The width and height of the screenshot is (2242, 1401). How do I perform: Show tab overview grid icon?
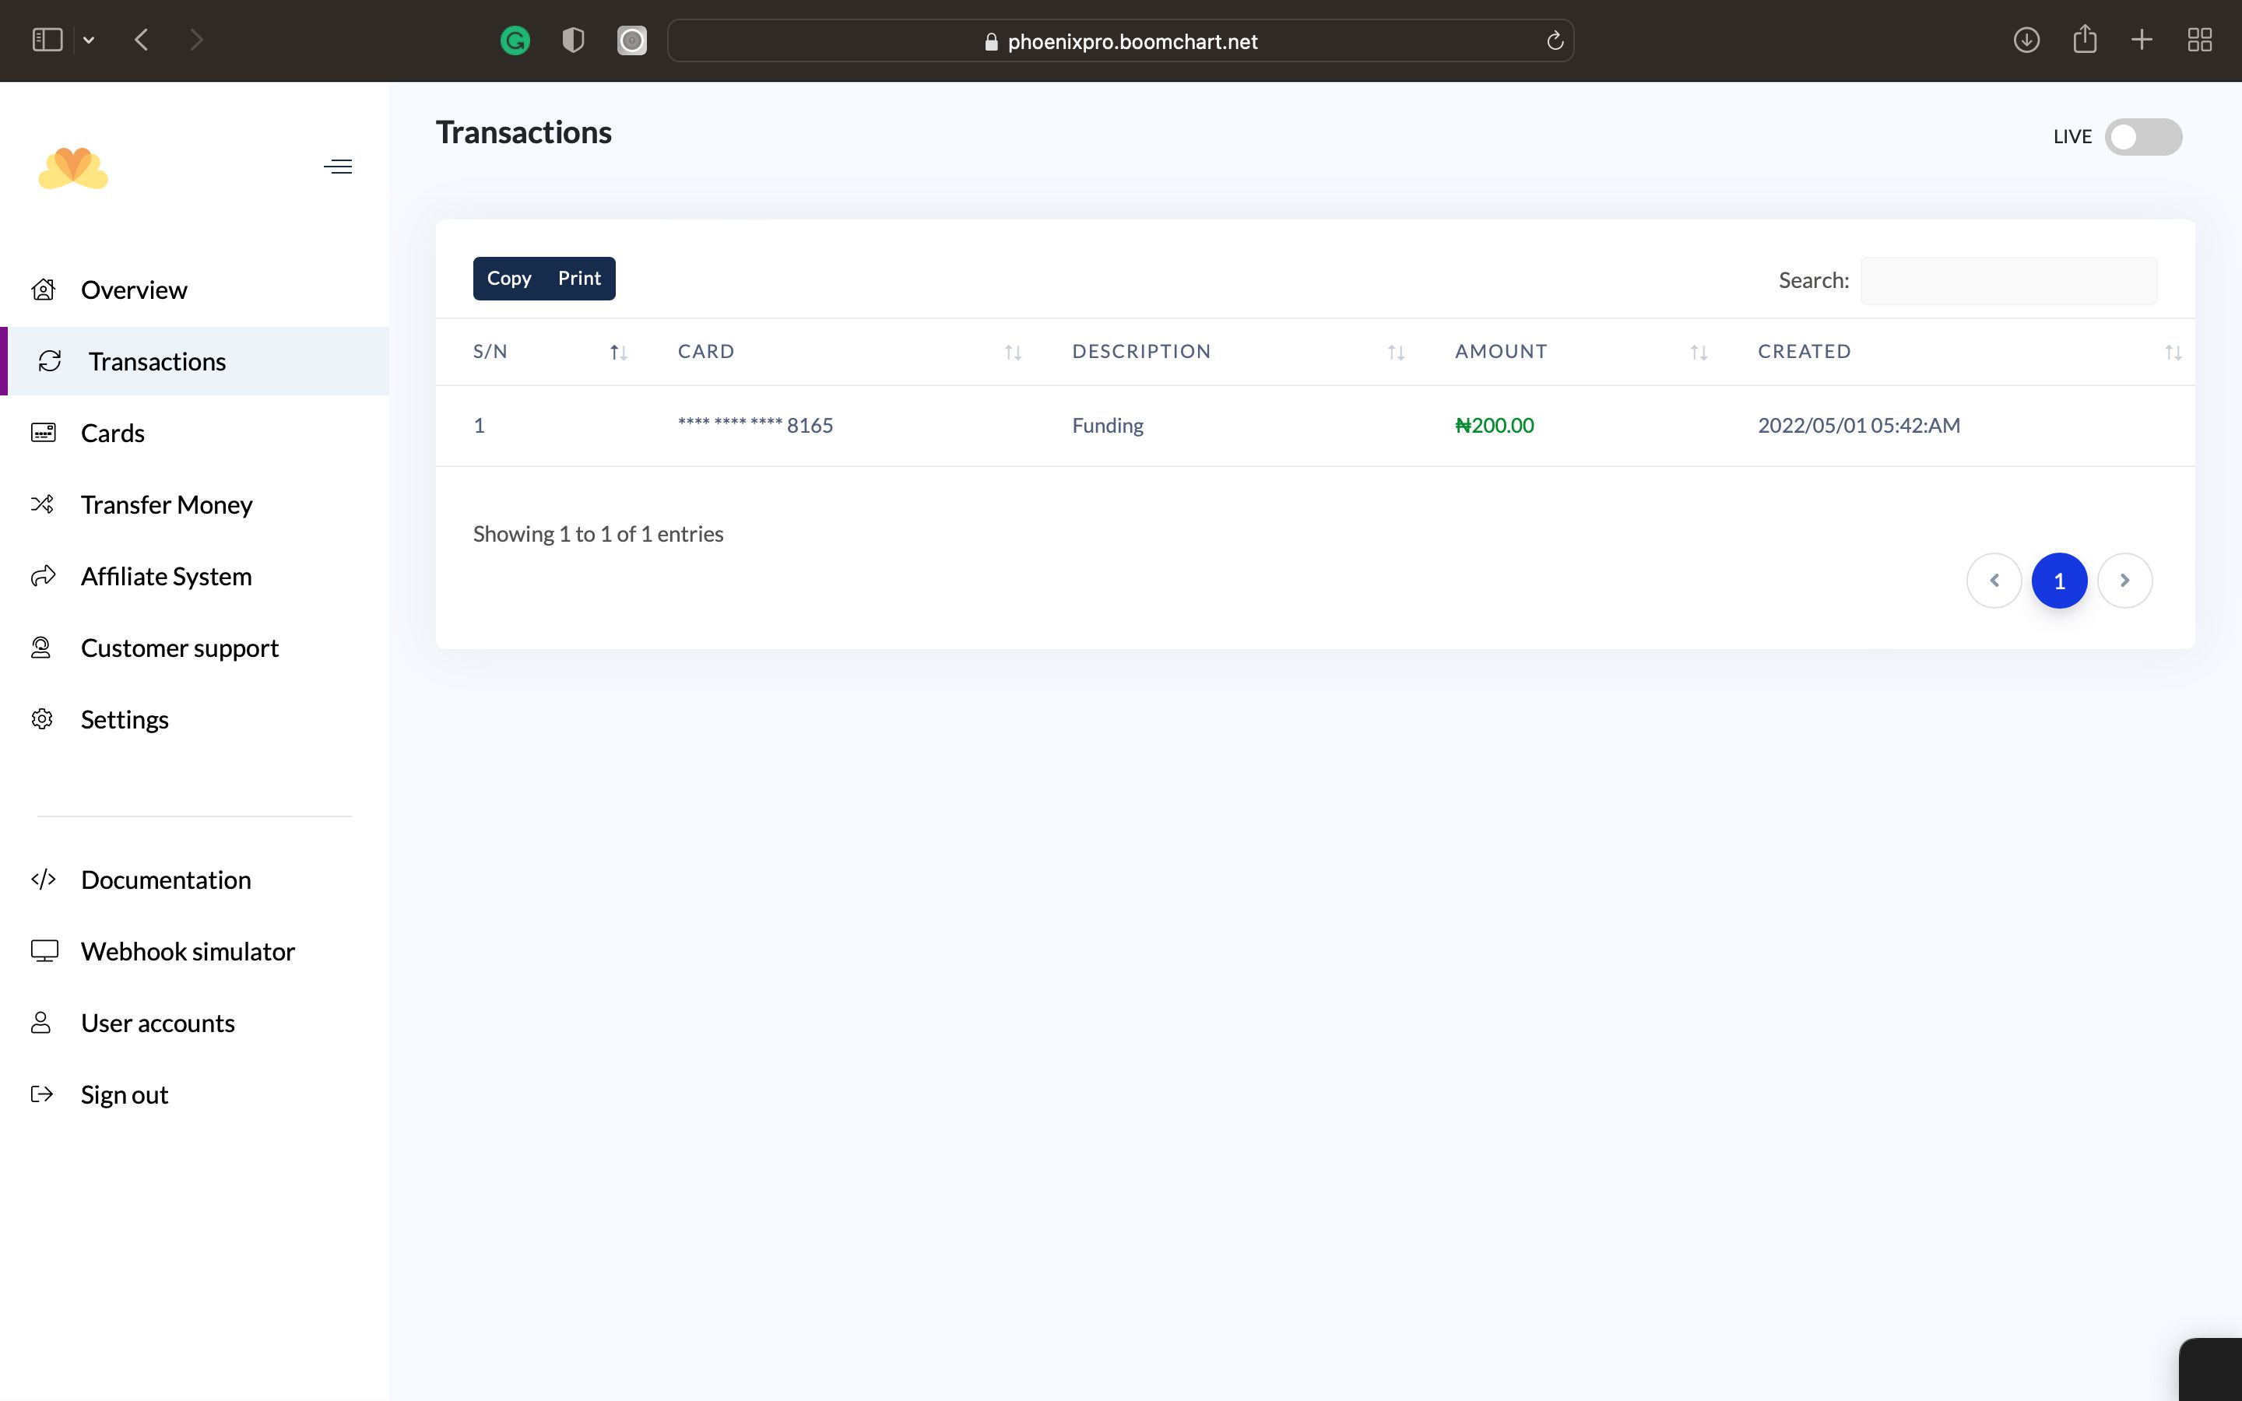[2199, 40]
